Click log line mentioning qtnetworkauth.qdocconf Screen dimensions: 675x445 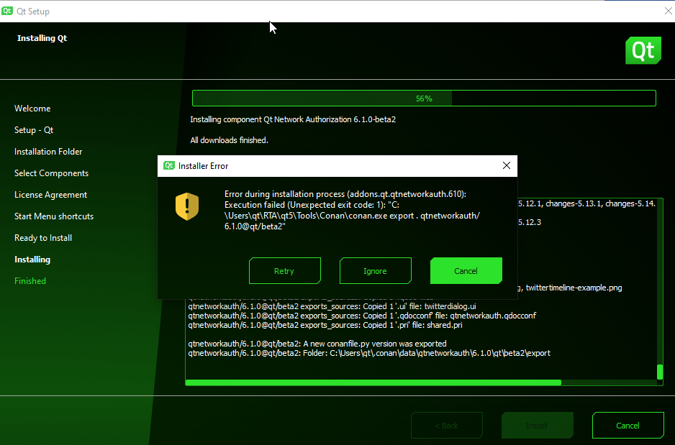pos(362,316)
